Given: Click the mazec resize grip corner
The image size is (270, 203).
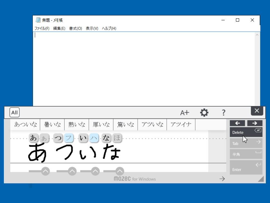Looking at the screenshot, I should pos(261,179).
